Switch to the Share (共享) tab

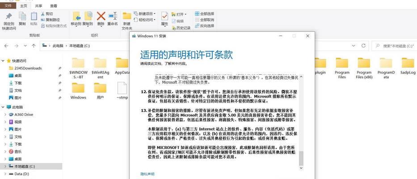[x=38, y=6]
